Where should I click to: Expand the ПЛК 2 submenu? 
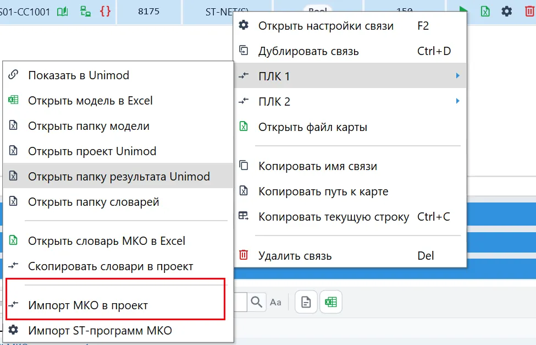click(x=350, y=101)
